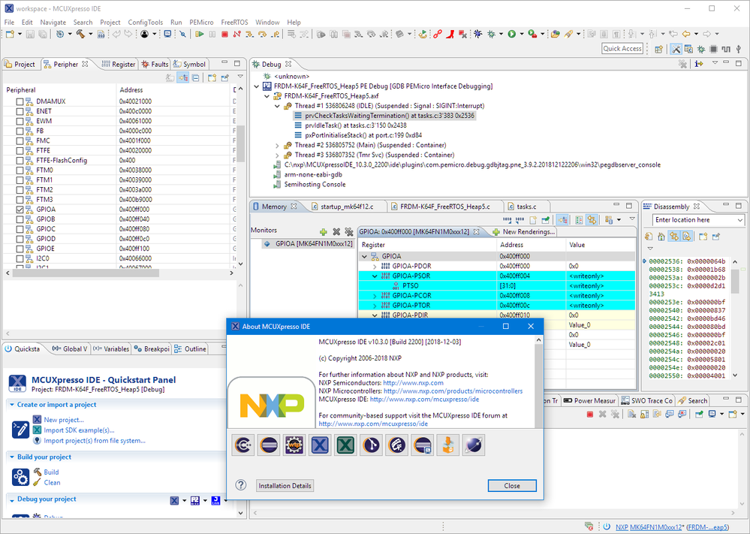The image size is (750, 534).
Task: Check the EWM peripheral checkbox
Action: click(x=20, y=121)
